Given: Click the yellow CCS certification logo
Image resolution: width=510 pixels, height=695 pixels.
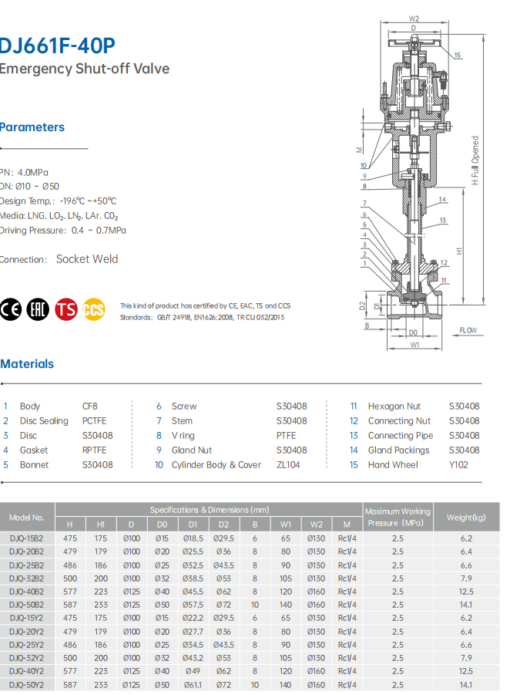Looking at the screenshot, I should tap(93, 309).
